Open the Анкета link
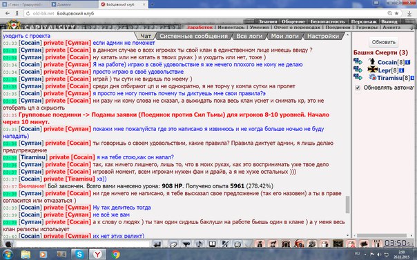 tap(391, 27)
